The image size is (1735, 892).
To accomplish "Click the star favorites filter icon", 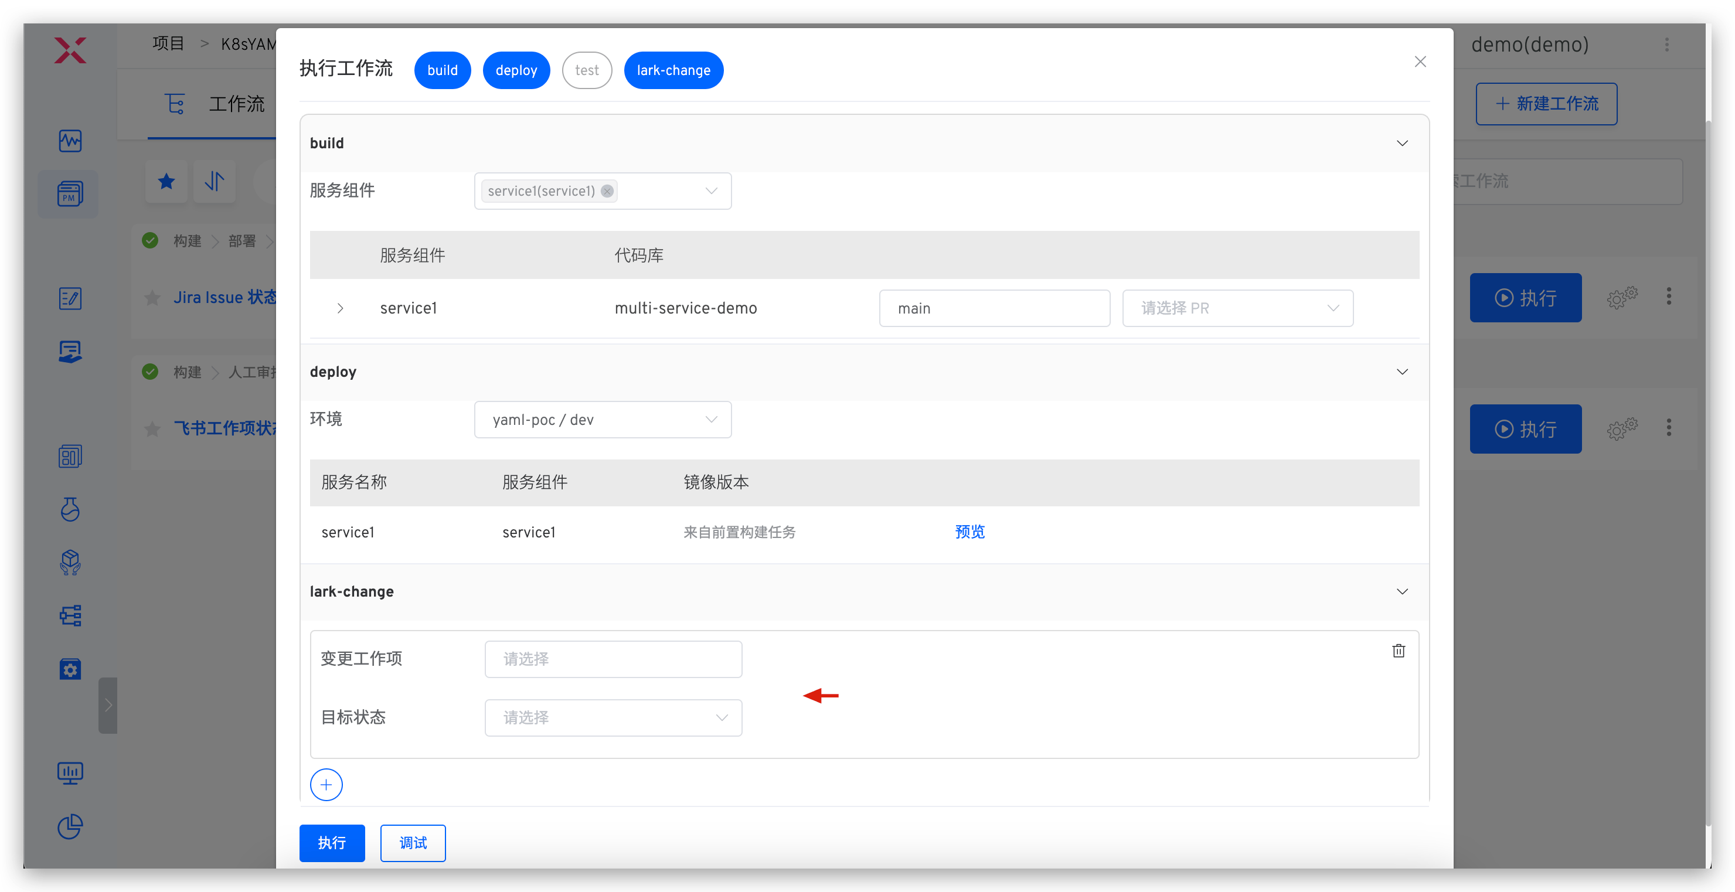I will [x=166, y=181].
